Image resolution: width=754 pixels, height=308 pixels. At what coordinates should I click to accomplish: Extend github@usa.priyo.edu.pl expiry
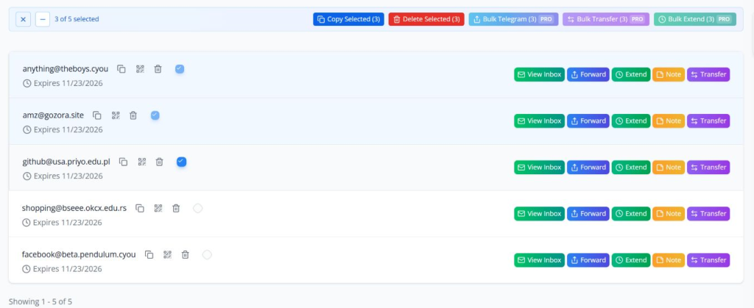(631, 168)
